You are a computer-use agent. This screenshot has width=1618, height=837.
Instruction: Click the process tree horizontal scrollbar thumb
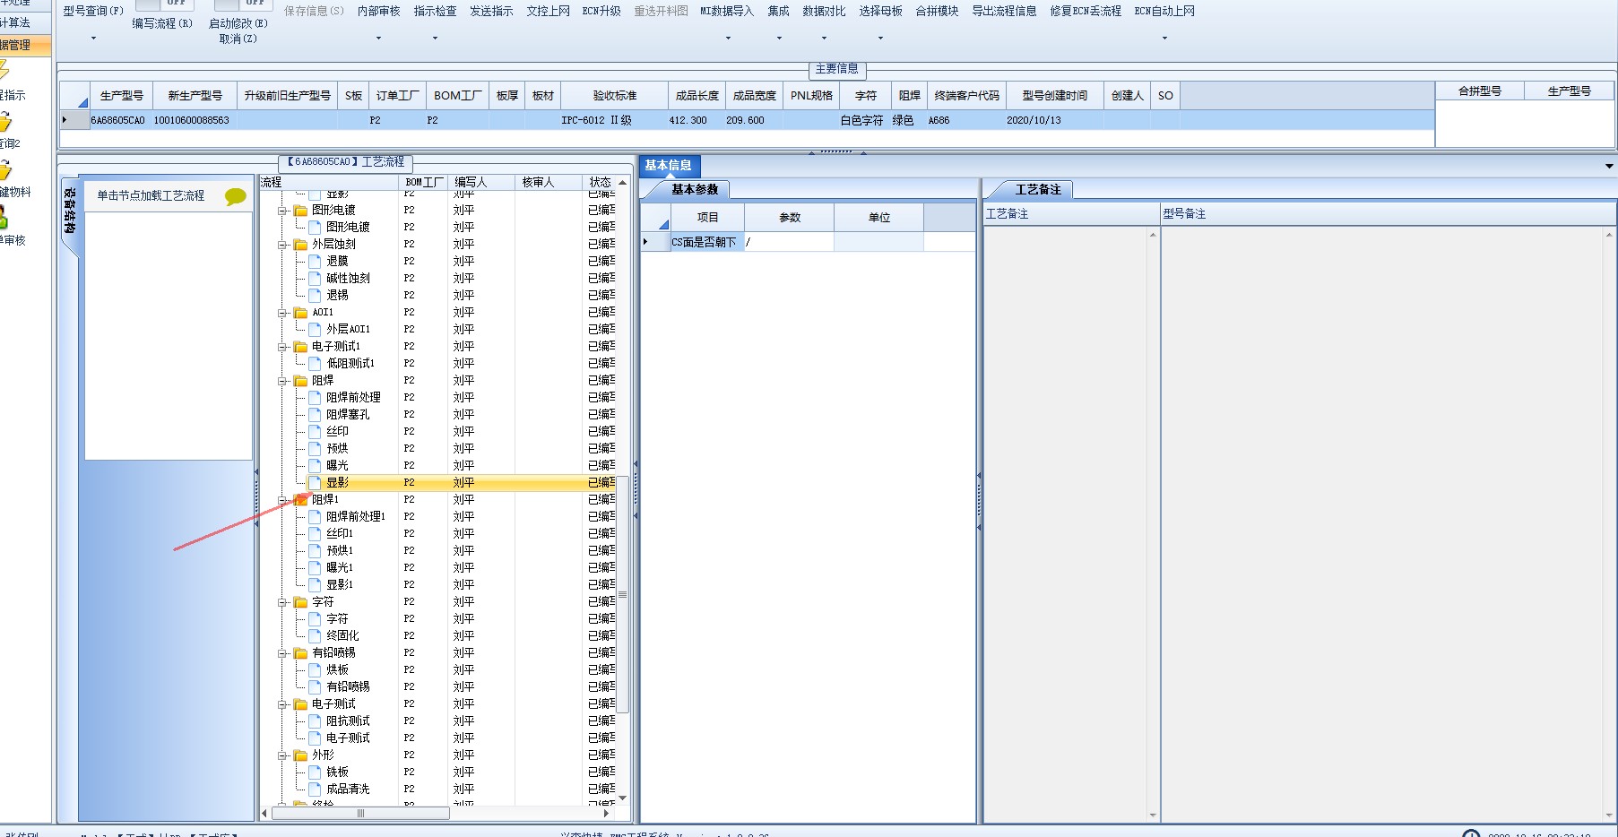click(360, 814)
